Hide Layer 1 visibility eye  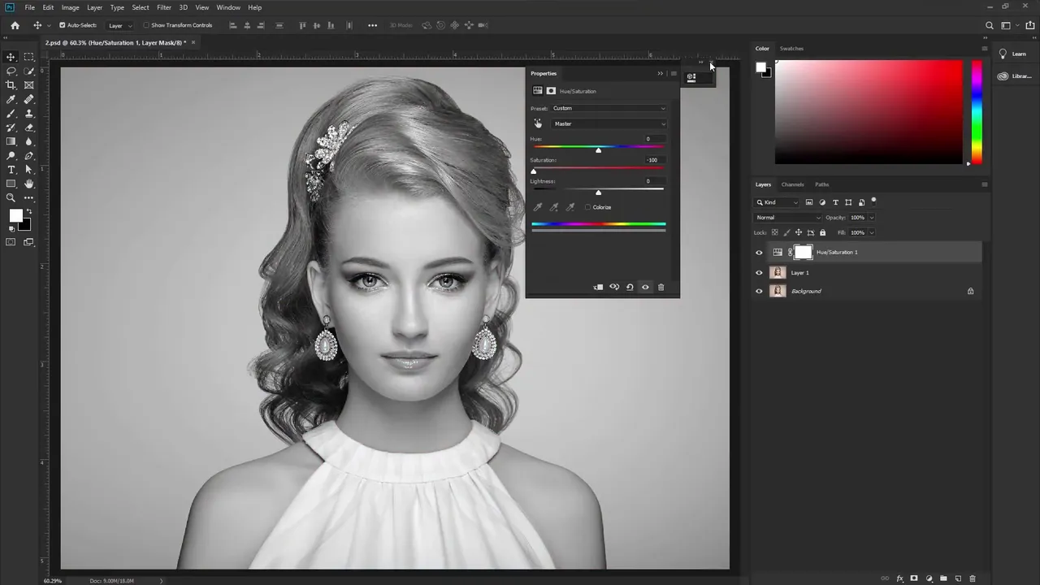(759, 273)
